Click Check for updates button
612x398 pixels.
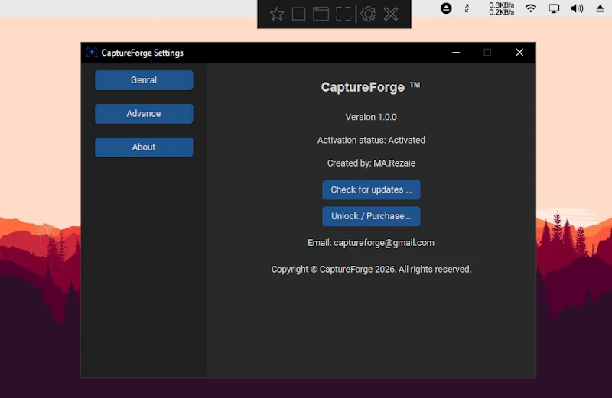click(x=371, y=189)
